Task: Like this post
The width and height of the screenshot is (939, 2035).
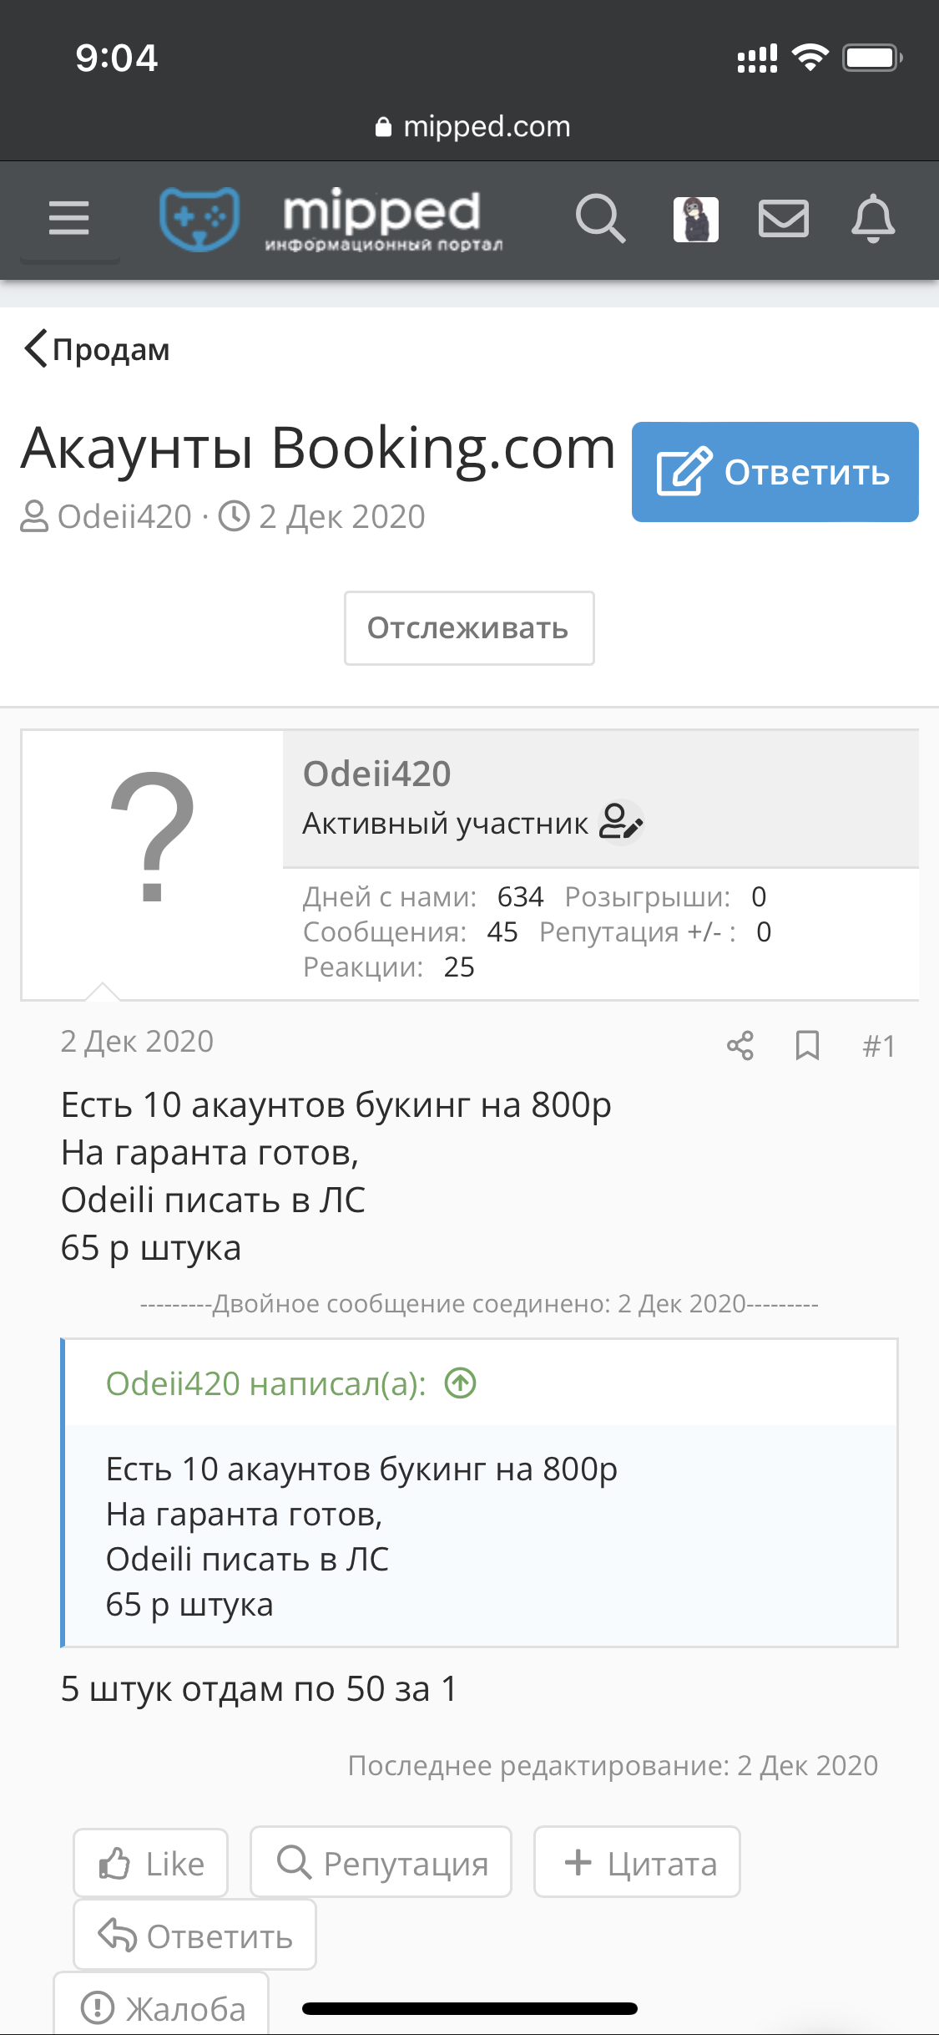Action: coord(151,1863)
